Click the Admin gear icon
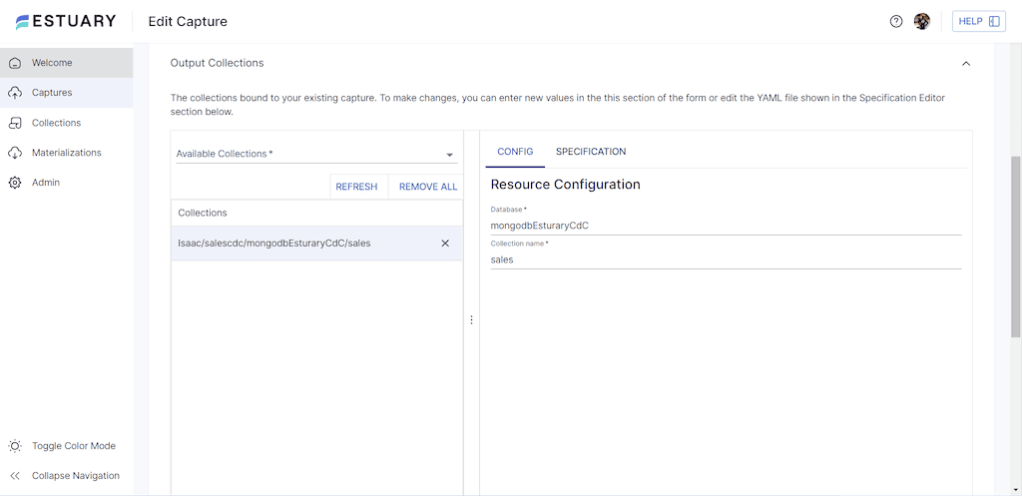The image size is (1022, 496). pyautogui.click(x=15, y=184)
